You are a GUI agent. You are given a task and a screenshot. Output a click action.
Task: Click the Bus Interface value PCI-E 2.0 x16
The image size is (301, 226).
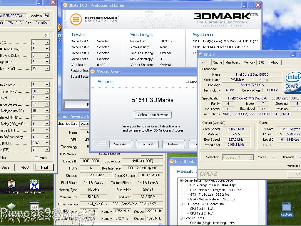[x=143, y=168]
